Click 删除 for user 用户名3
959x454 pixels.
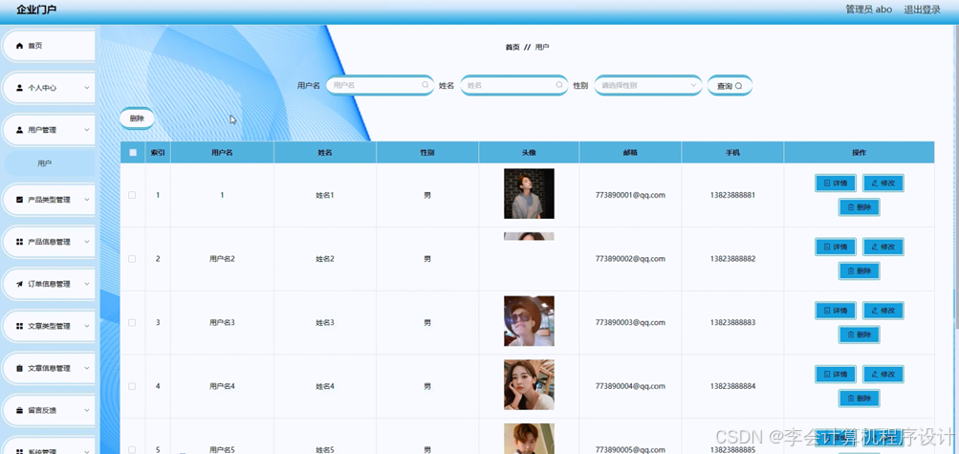[860, 335]
